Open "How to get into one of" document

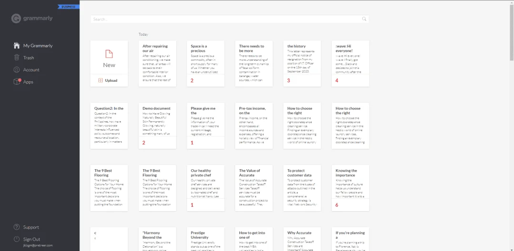click(254, 239)
